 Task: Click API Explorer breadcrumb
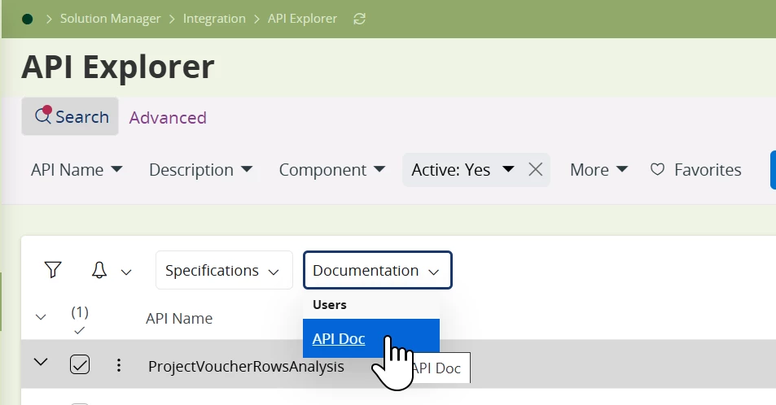pyautogui.click(x=302, y=19)
